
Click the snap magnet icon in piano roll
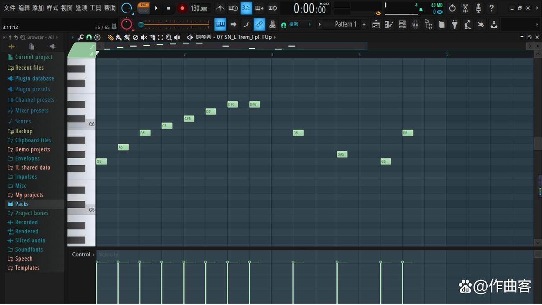[x=89, y=37]
